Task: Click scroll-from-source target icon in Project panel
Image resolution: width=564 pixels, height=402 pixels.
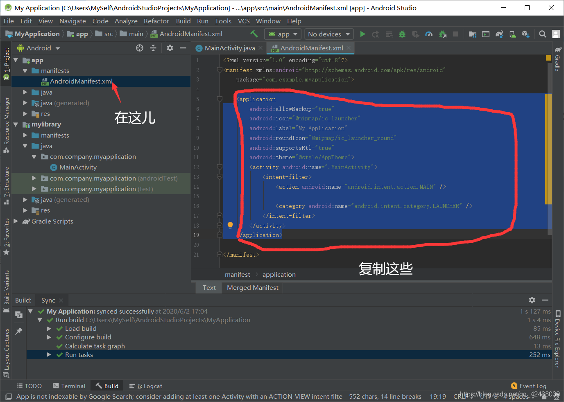Action: pyautogui.click(x=140, y=48)
